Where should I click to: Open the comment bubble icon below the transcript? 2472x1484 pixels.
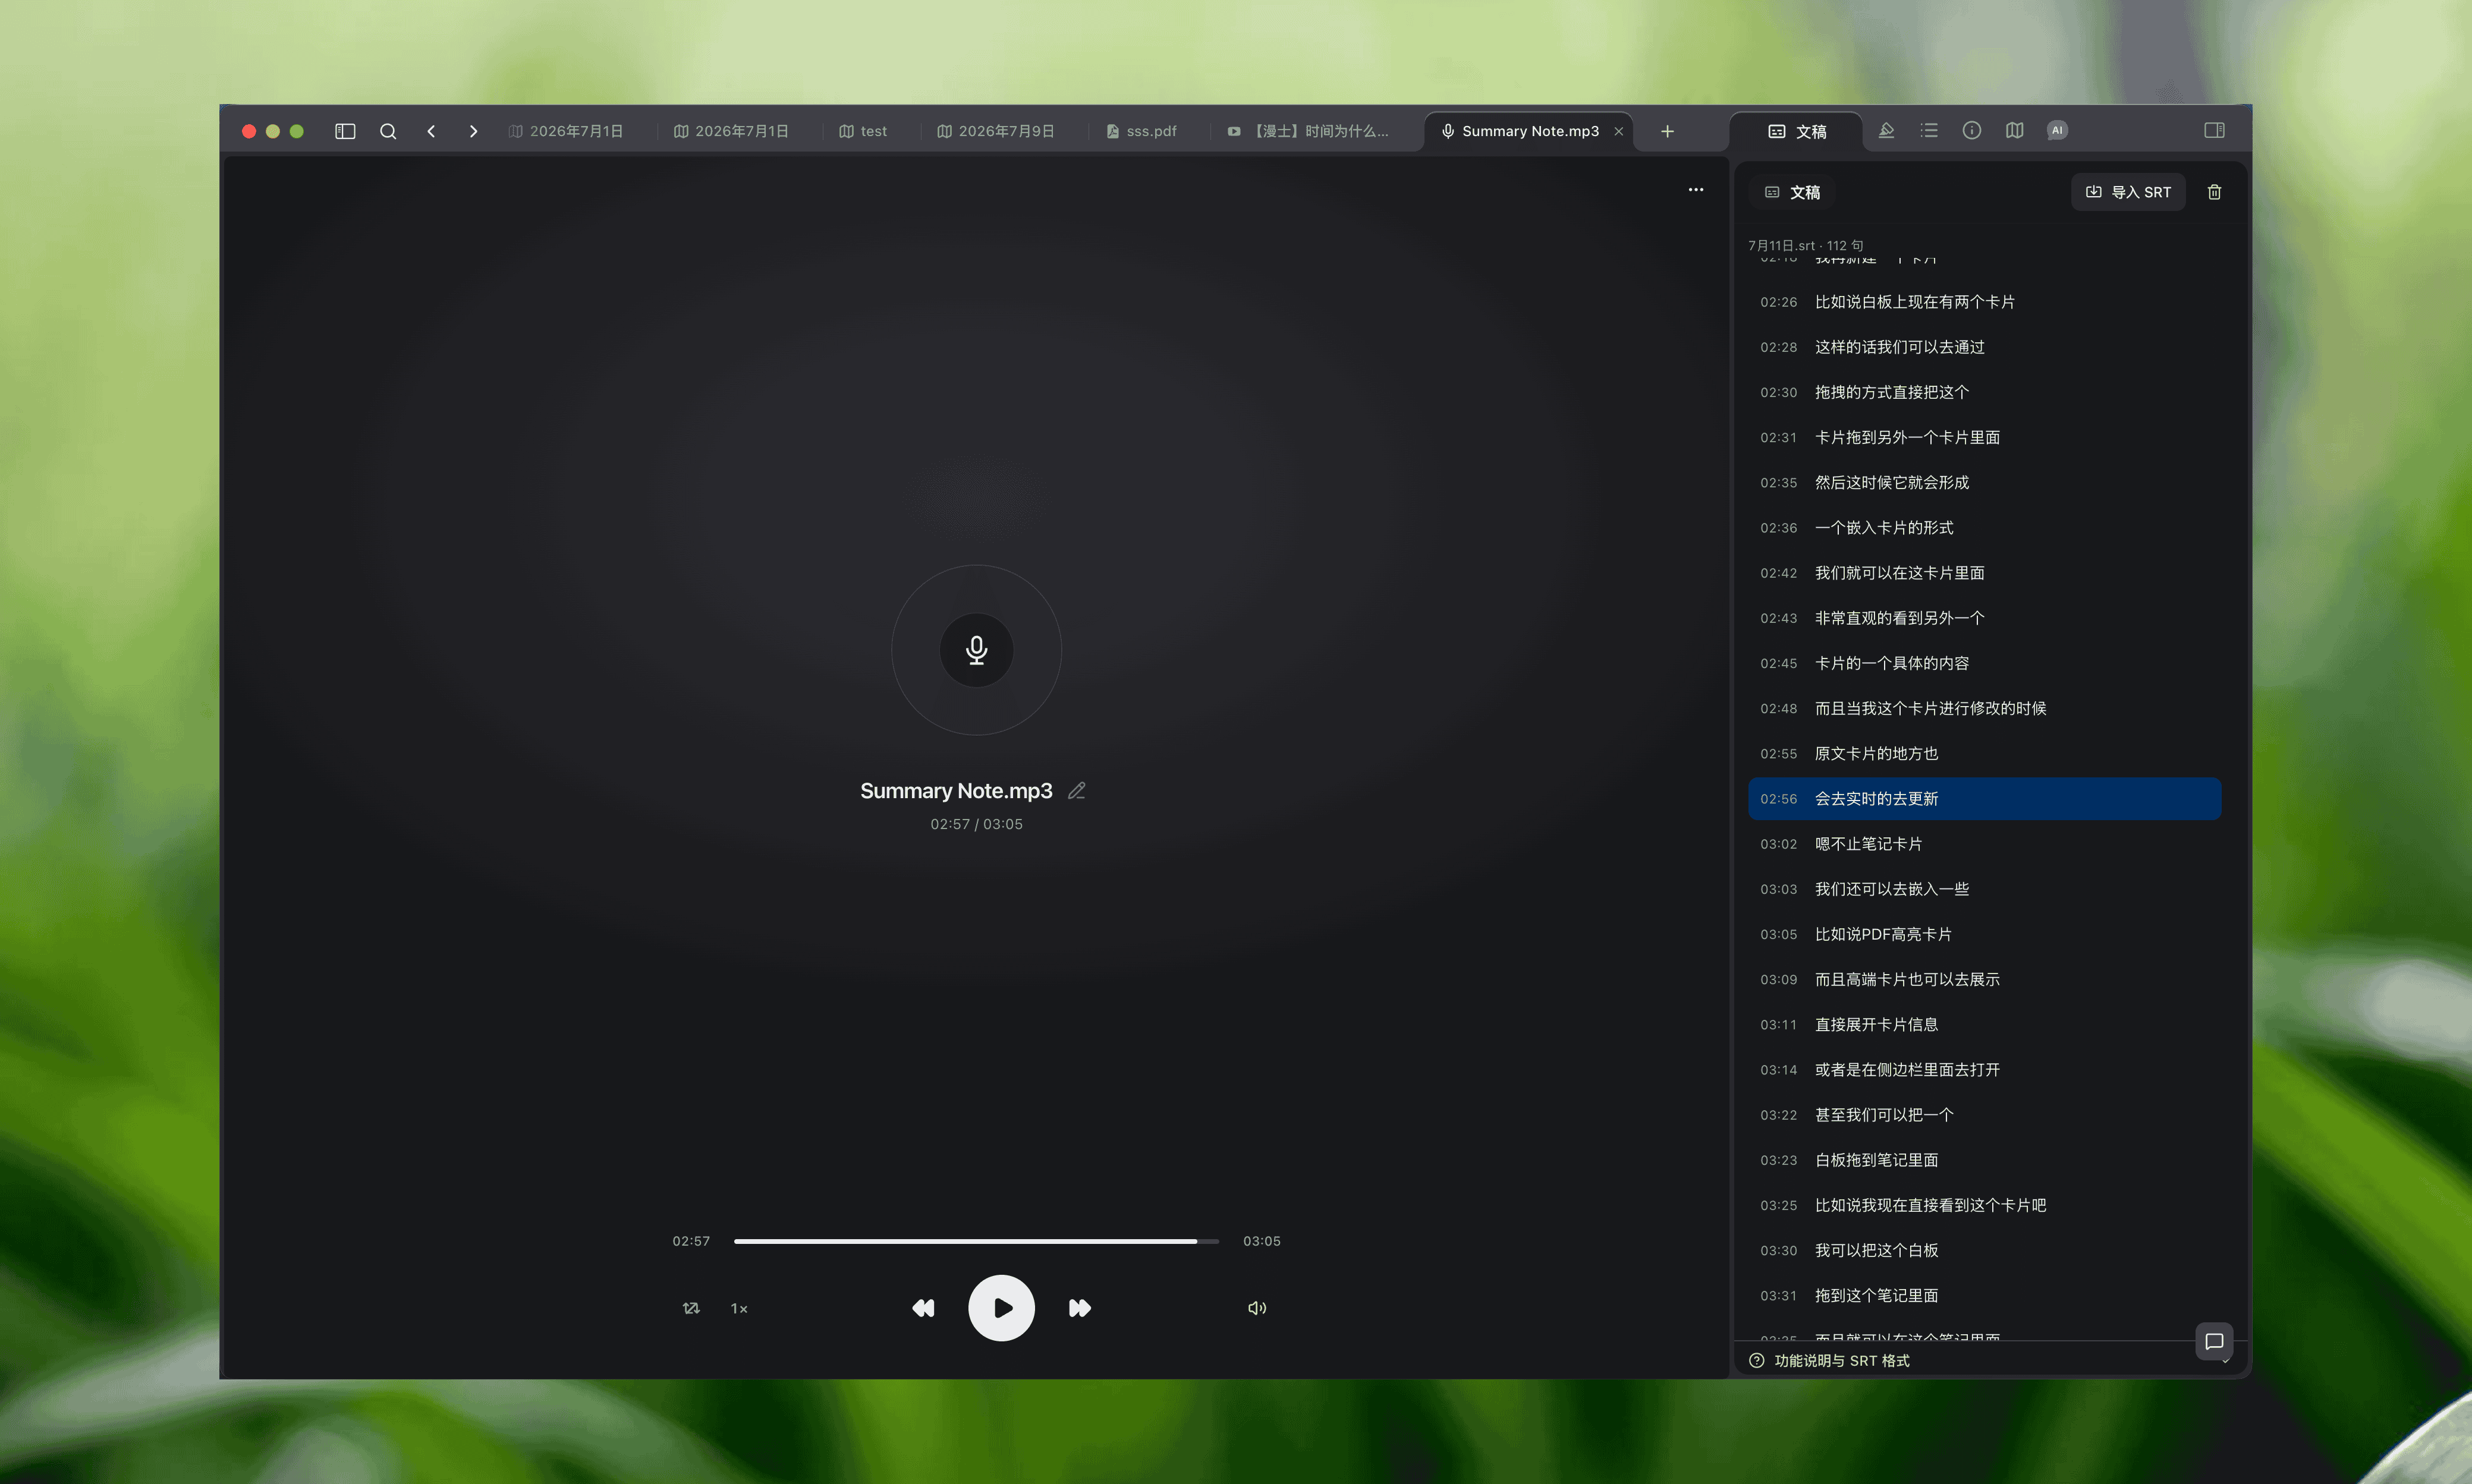(x=2215, y=1341)
